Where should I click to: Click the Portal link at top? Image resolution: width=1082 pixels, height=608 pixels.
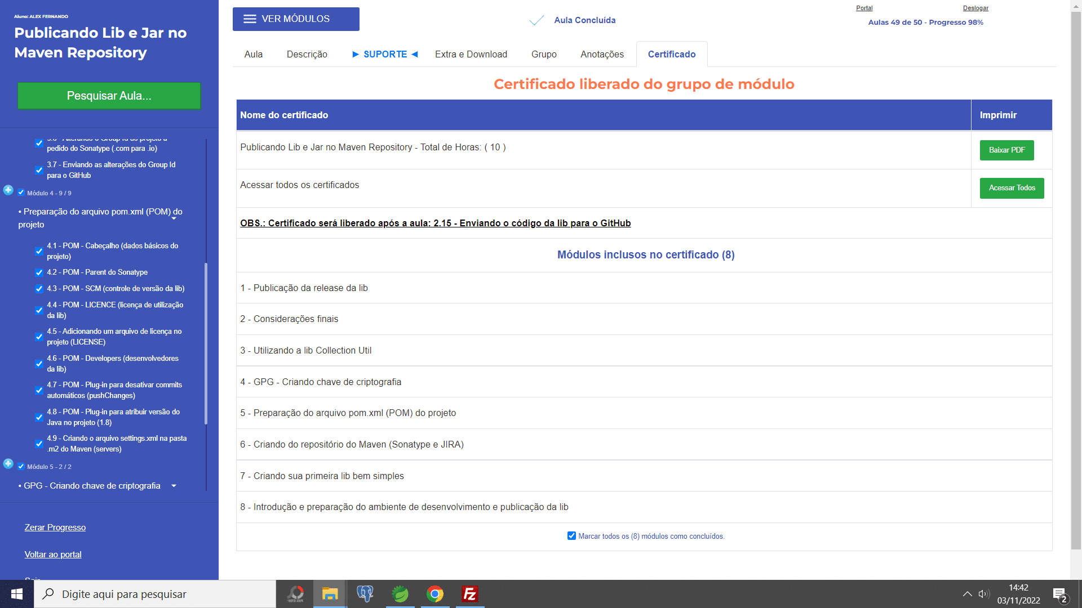click(864, 8)
